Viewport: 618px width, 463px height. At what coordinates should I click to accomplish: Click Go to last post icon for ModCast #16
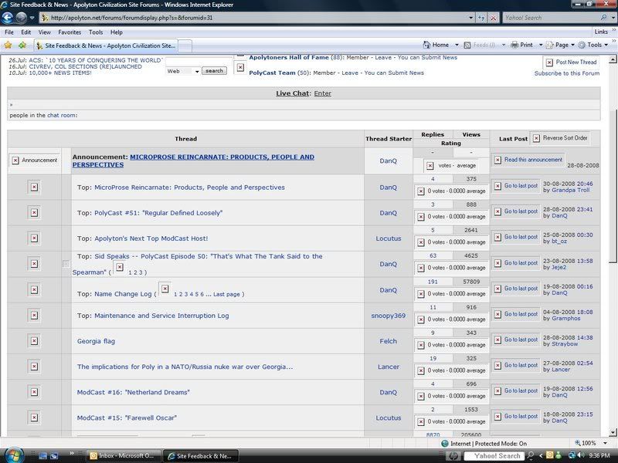tap(497, 390)
